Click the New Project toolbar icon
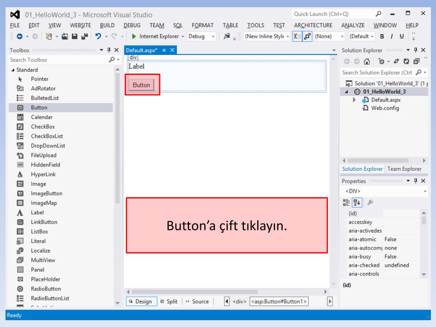436x327 pixels. coord(49,36)
